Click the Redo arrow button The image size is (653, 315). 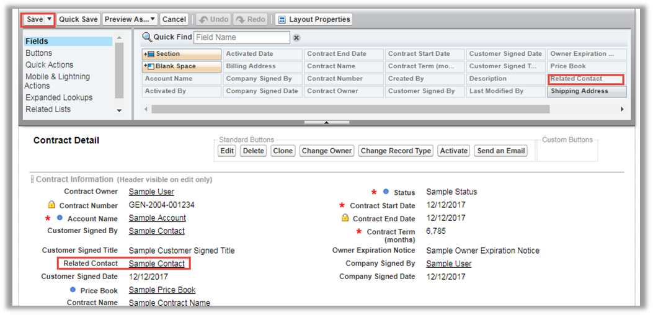pos(250,19)
